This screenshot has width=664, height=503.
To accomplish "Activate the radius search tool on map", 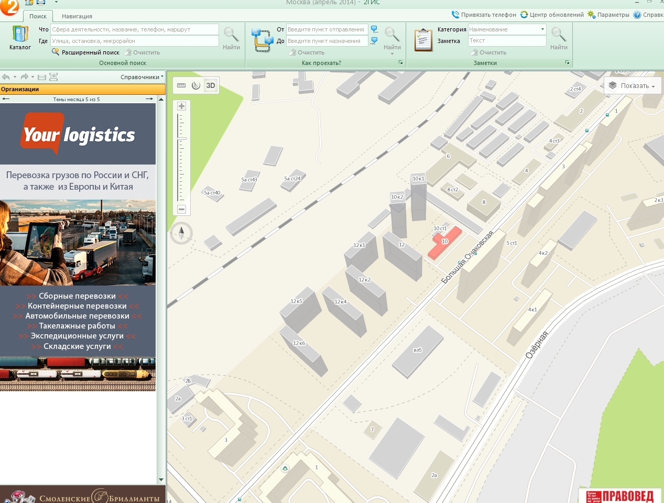I will 196,85.
